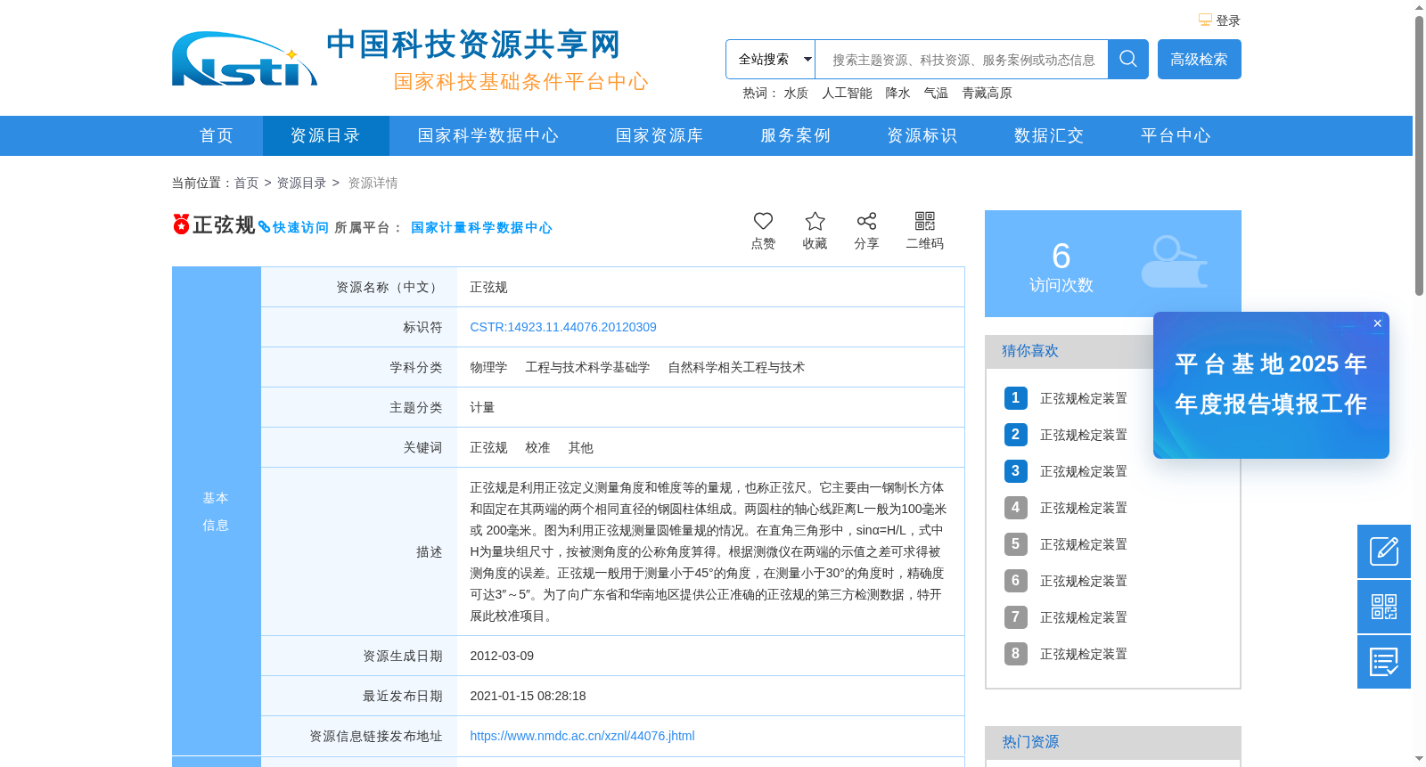The width and height of the screenshot is (1426, 767).
Task: Open 国家计量科学数据中心 platform link
Action: pos(481,227)
